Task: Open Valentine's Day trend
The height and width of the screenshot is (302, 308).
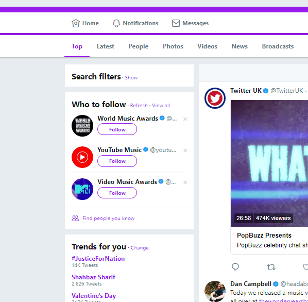Action: click(94, 296)
